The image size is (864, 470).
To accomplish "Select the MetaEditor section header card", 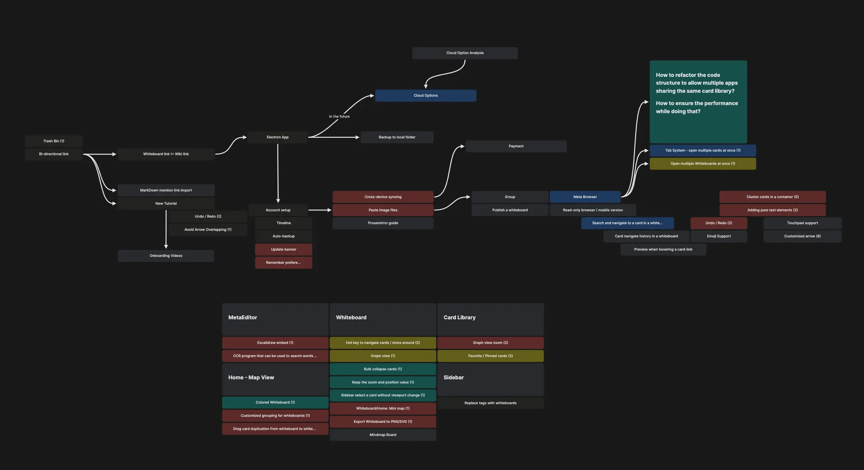I will [x=275, y=319].
